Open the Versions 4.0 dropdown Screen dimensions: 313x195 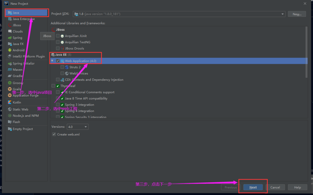[x=77, y=127]
